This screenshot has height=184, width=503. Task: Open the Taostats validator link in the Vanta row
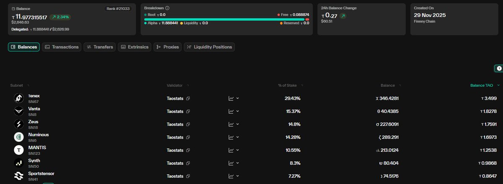point(175,111)
